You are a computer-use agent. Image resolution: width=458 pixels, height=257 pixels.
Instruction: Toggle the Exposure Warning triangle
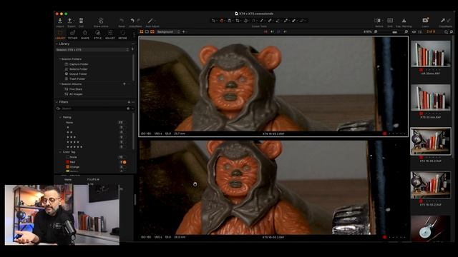click(404, 21)
